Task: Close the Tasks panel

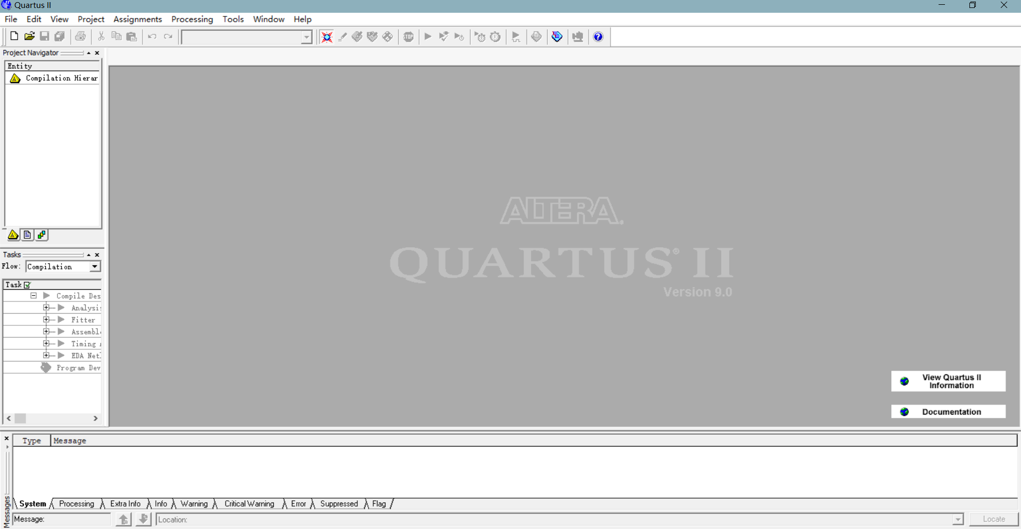Action: coord(97,255)
